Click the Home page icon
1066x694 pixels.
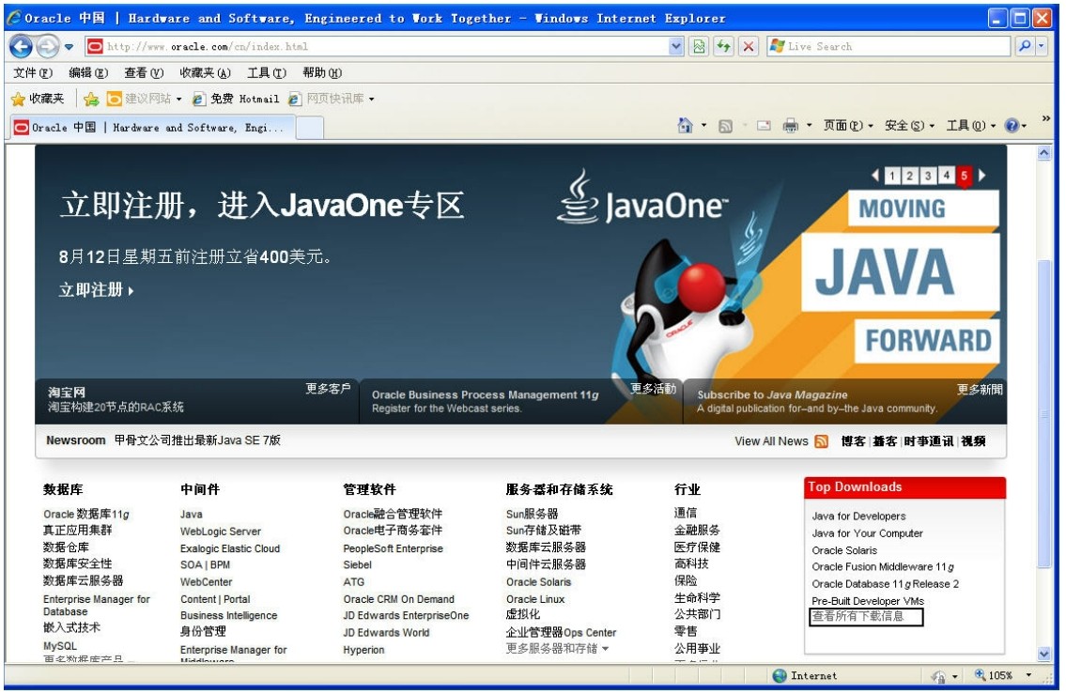[685, 125]
